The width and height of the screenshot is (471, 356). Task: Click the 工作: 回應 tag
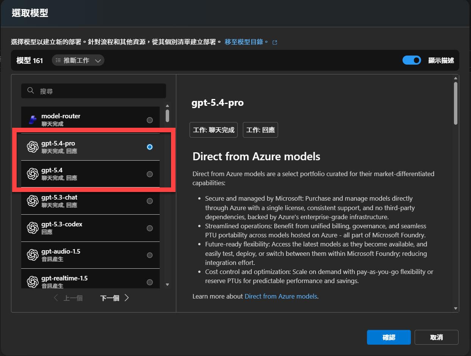pos(260,130)
